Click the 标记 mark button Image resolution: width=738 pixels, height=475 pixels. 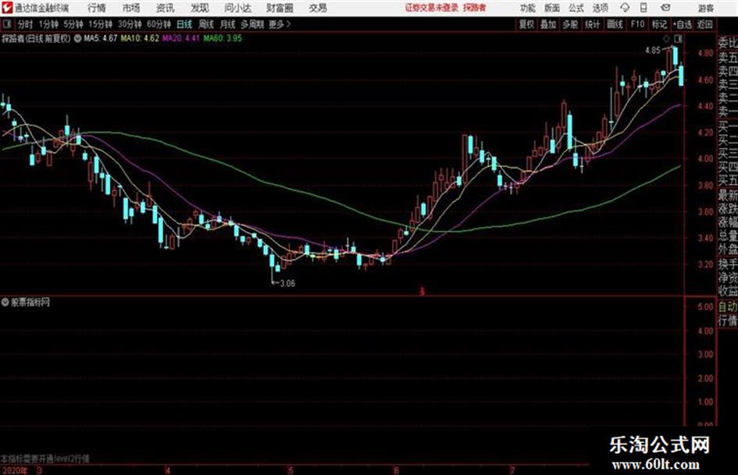659,24
